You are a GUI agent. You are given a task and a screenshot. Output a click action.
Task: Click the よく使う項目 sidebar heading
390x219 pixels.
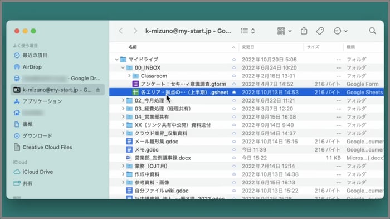26,46
